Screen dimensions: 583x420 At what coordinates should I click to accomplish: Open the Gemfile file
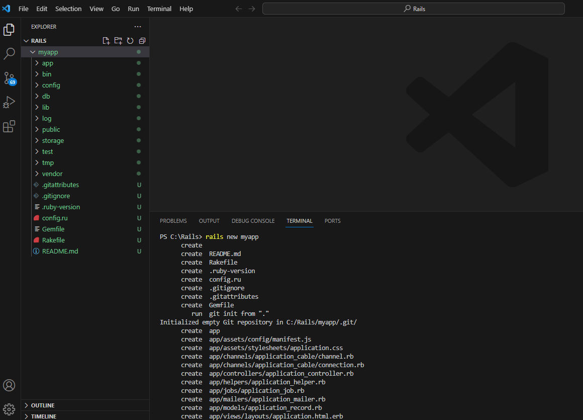[x=53, y=229]
